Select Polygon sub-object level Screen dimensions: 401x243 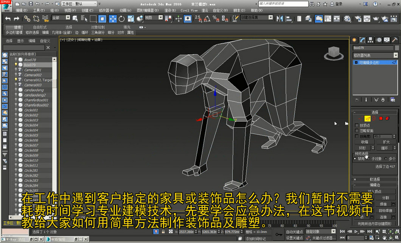381,118
